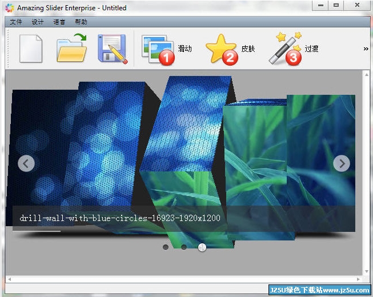Screen dimensions: 373x297
Task: Open step 2 皮肤 skins button
Action: (230, 50)
